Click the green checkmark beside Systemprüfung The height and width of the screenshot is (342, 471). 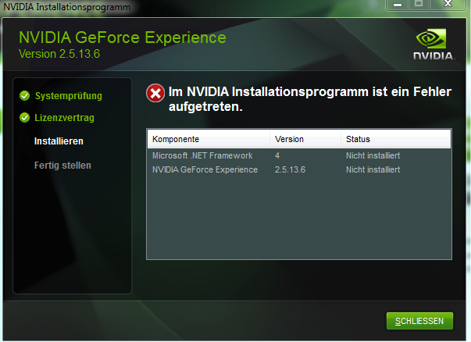[25, 96]
